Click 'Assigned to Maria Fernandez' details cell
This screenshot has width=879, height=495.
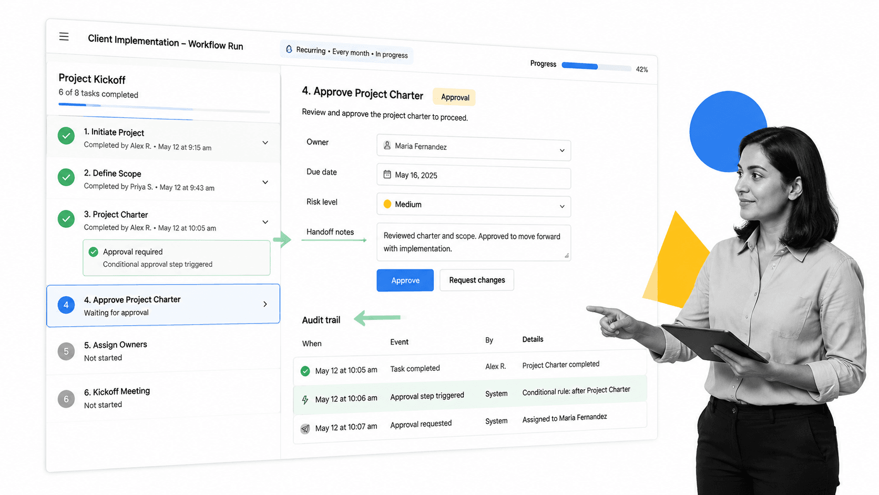[565, 418]
